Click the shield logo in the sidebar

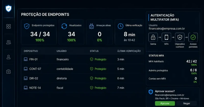pos(9,8)
